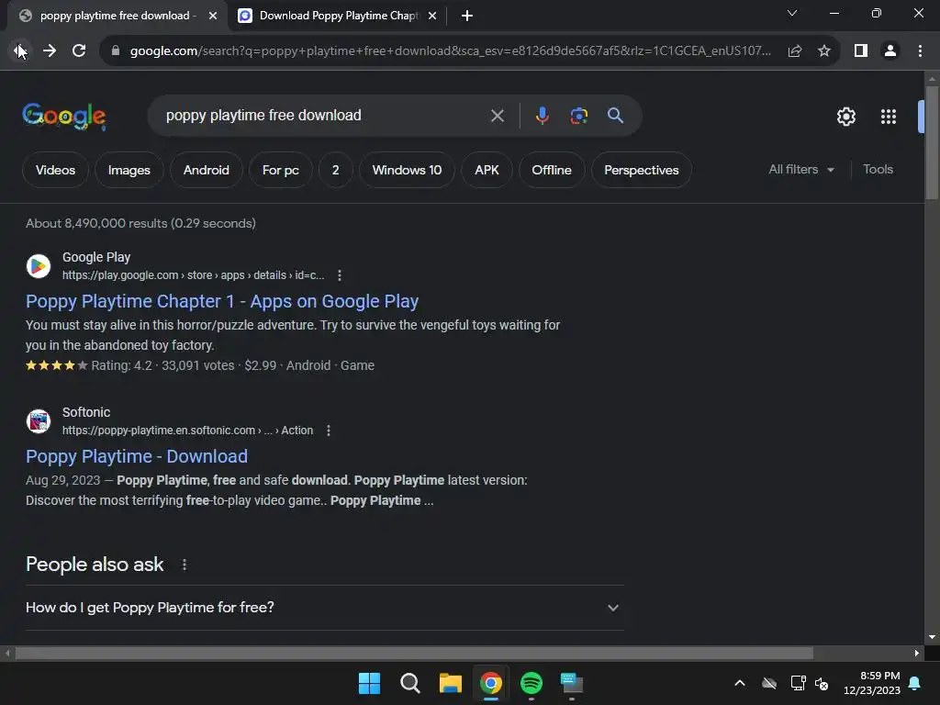Open Poppy Playtime - Download Softonic link
The height and width of the screenshot is (705, 940).
[137, 457]
